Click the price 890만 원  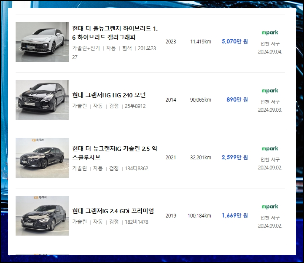tap(237, 99)
